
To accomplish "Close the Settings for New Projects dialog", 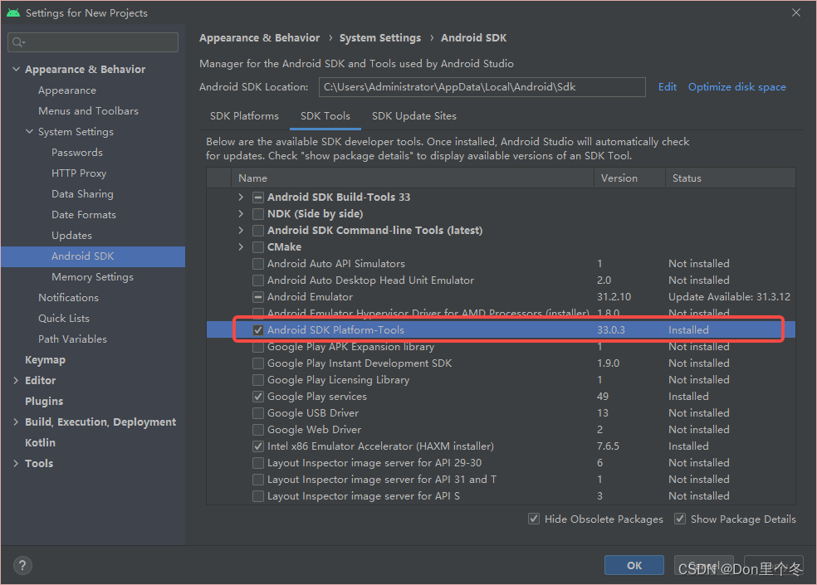I will coord(795,13).
